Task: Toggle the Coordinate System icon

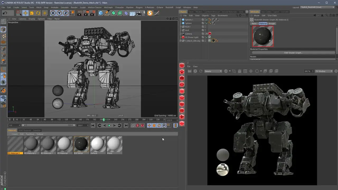Action: pyautogui.click(x=72, y=13)
